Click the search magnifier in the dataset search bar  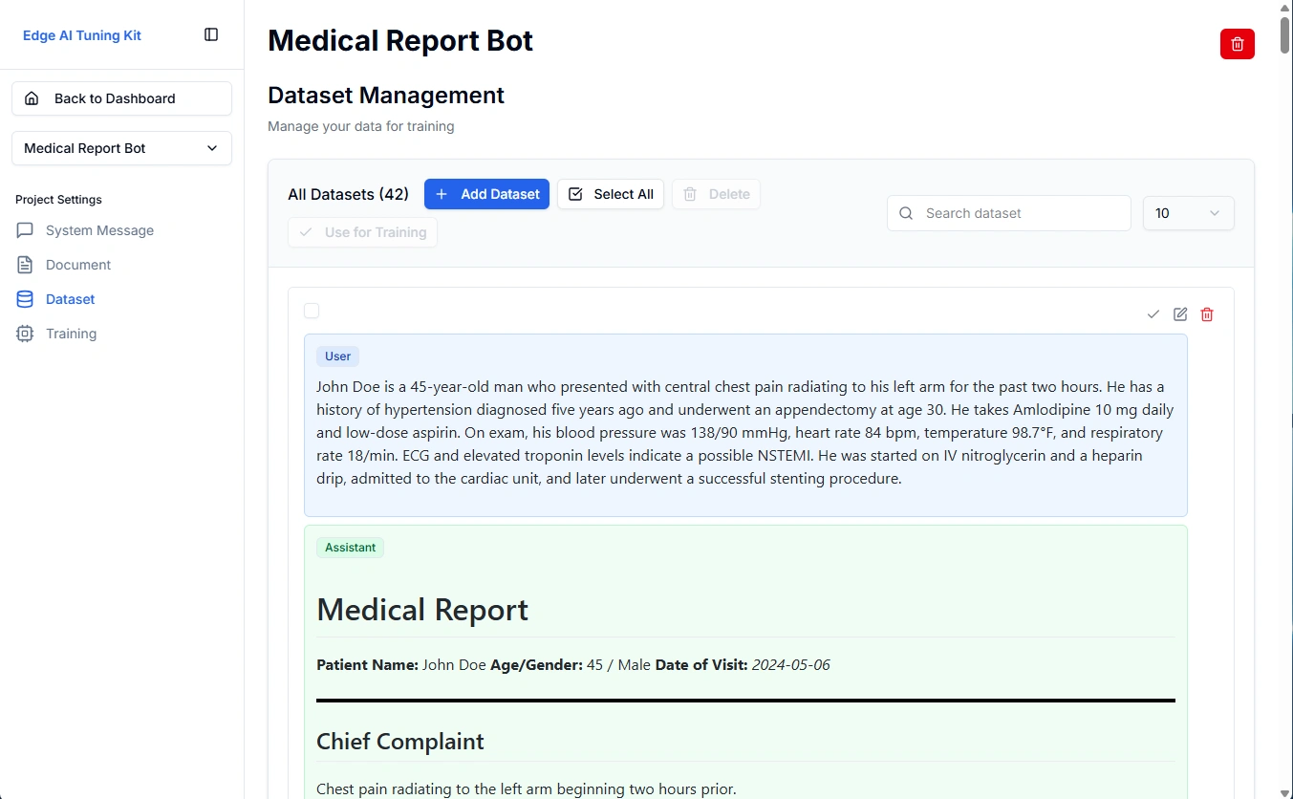point(905,213)
